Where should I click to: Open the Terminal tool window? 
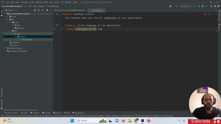46,113
